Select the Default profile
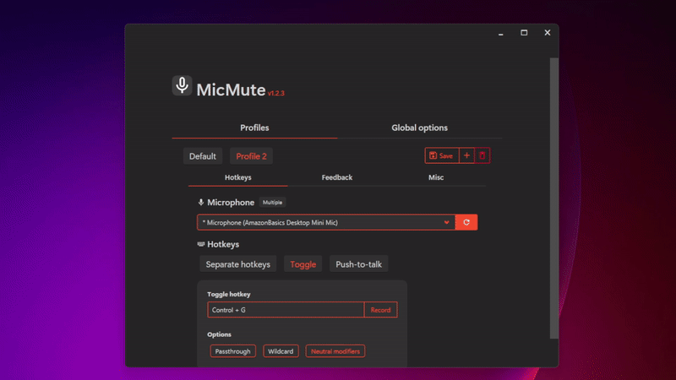The height and width of the screenshot is (380, 676). (203, 156)
